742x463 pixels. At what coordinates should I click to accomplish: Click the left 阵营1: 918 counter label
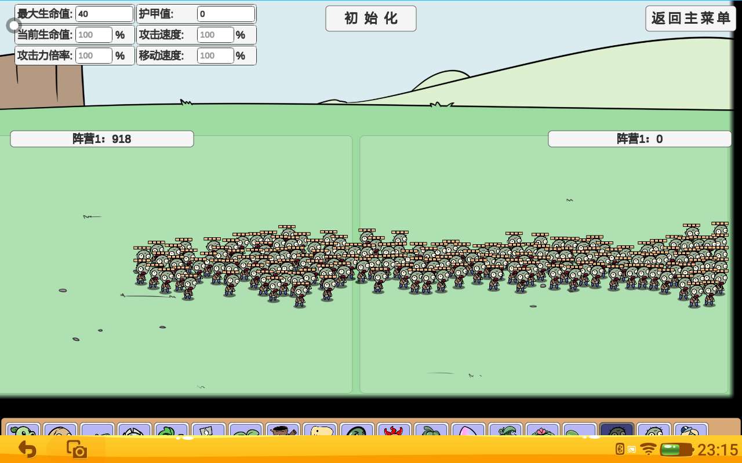coord(102,139)
